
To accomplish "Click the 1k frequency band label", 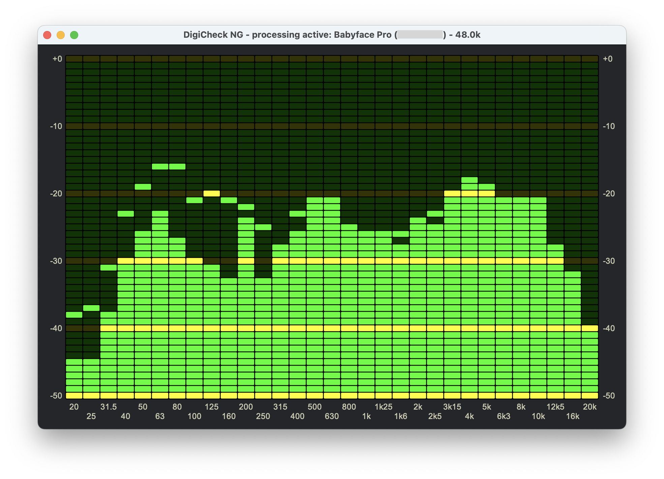I will pos(366,416).
